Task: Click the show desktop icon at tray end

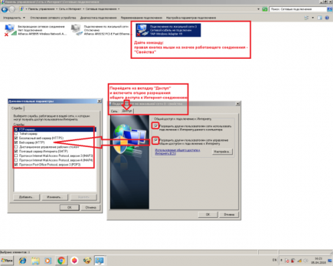Action: 330,261
